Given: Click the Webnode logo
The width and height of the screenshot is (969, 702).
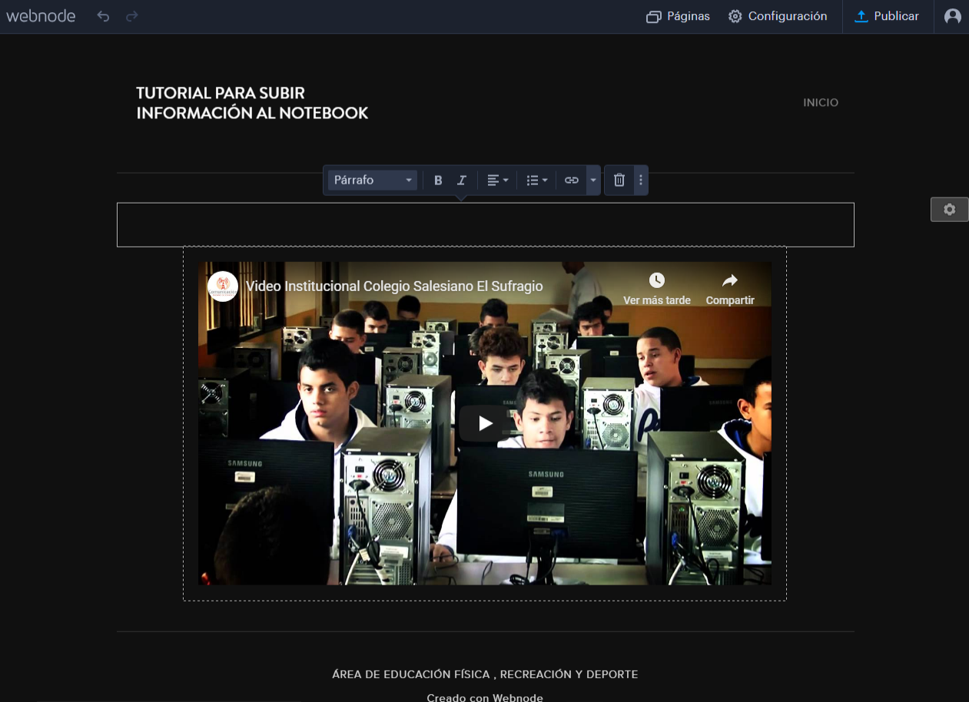Looking at the screenshot, I should coord(41,16).
